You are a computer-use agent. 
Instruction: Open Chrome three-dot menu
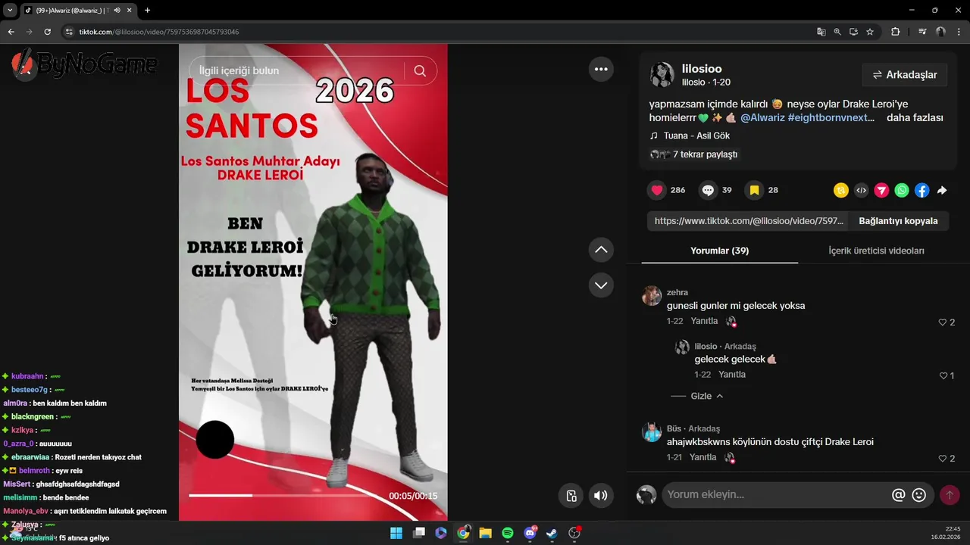coord(959,32)
